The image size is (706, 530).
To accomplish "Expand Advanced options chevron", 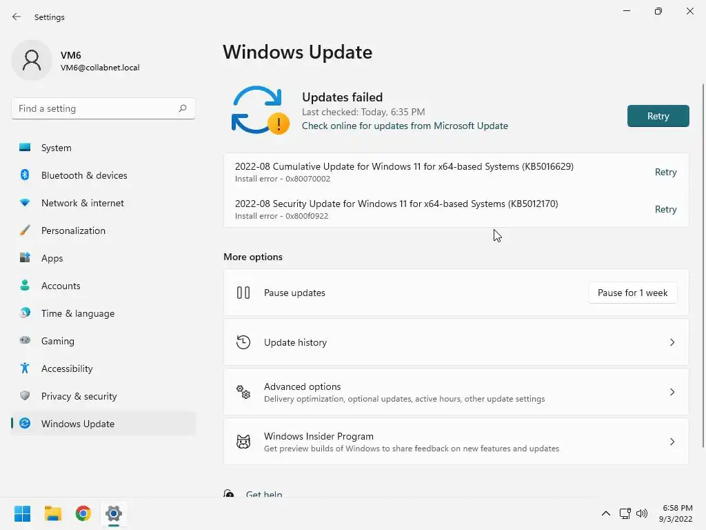I will [x=672, y=392].
